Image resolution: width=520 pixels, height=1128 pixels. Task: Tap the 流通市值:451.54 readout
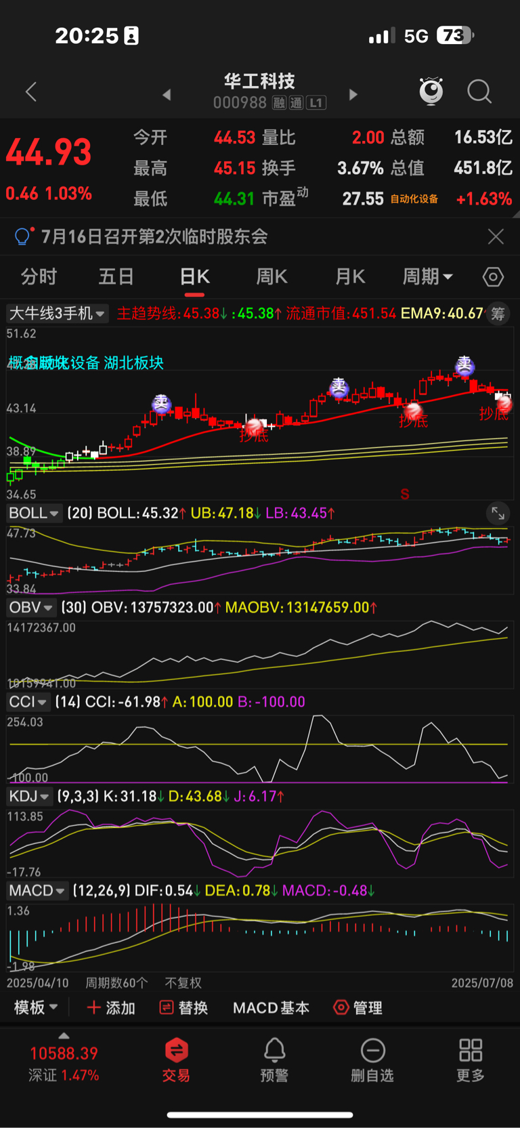pyautogui.click(x=341, y=314)
